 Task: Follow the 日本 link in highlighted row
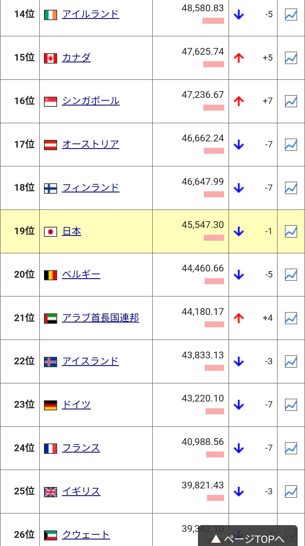pos(72,231)
